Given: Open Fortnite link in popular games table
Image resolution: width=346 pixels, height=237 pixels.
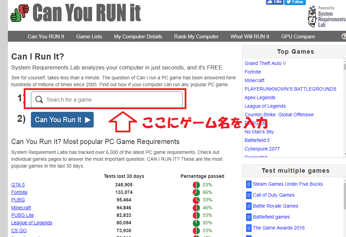Looking at the screenshot, I should (x=20, y=192).
